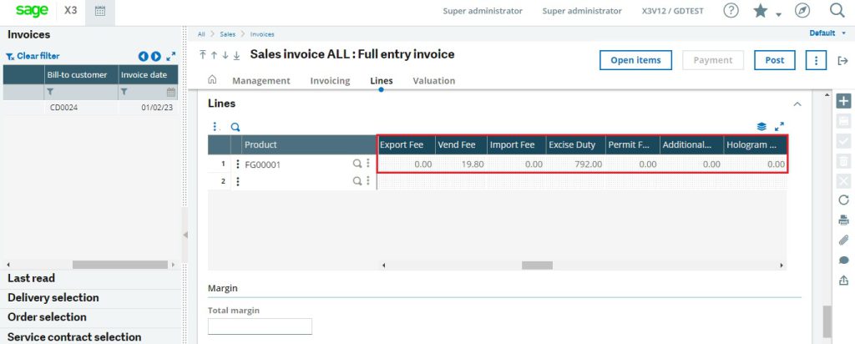Screen dimensions: 855x344
Task: Open the help question mark icon
Action: (731, 11)
